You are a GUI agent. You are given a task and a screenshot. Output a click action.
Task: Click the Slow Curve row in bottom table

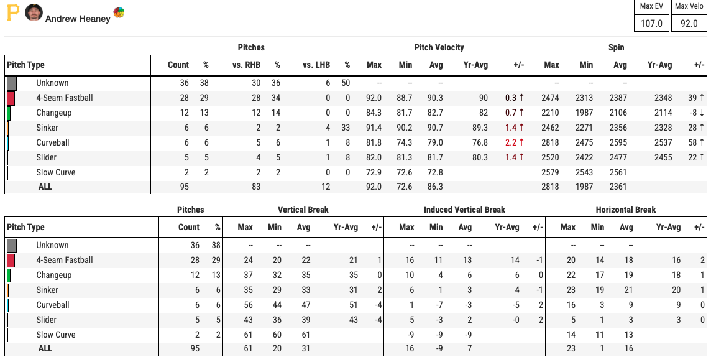click(56, 335)
